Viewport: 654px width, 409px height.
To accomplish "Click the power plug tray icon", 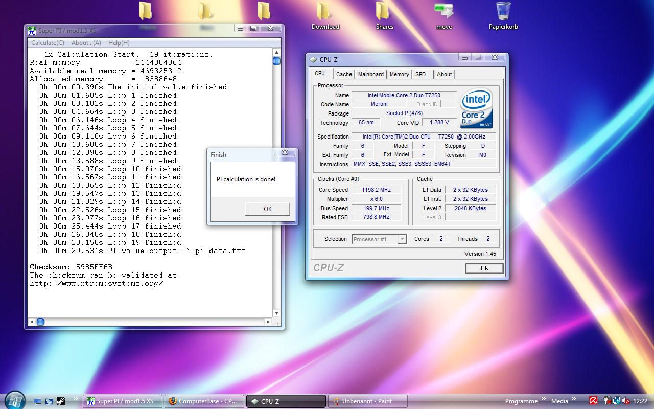I will pos(608,401).
